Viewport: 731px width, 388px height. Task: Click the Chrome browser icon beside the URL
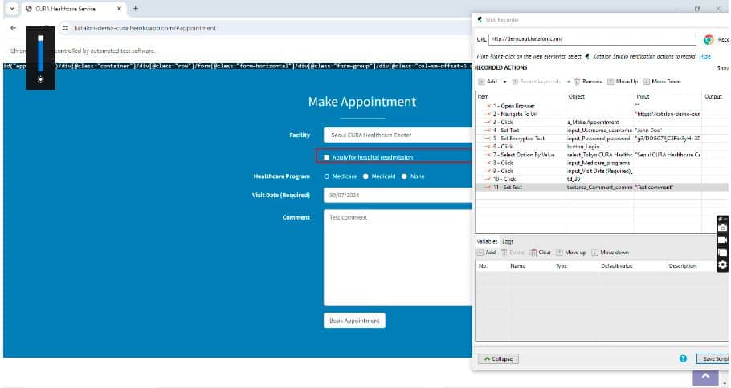(x=709, y=39)
